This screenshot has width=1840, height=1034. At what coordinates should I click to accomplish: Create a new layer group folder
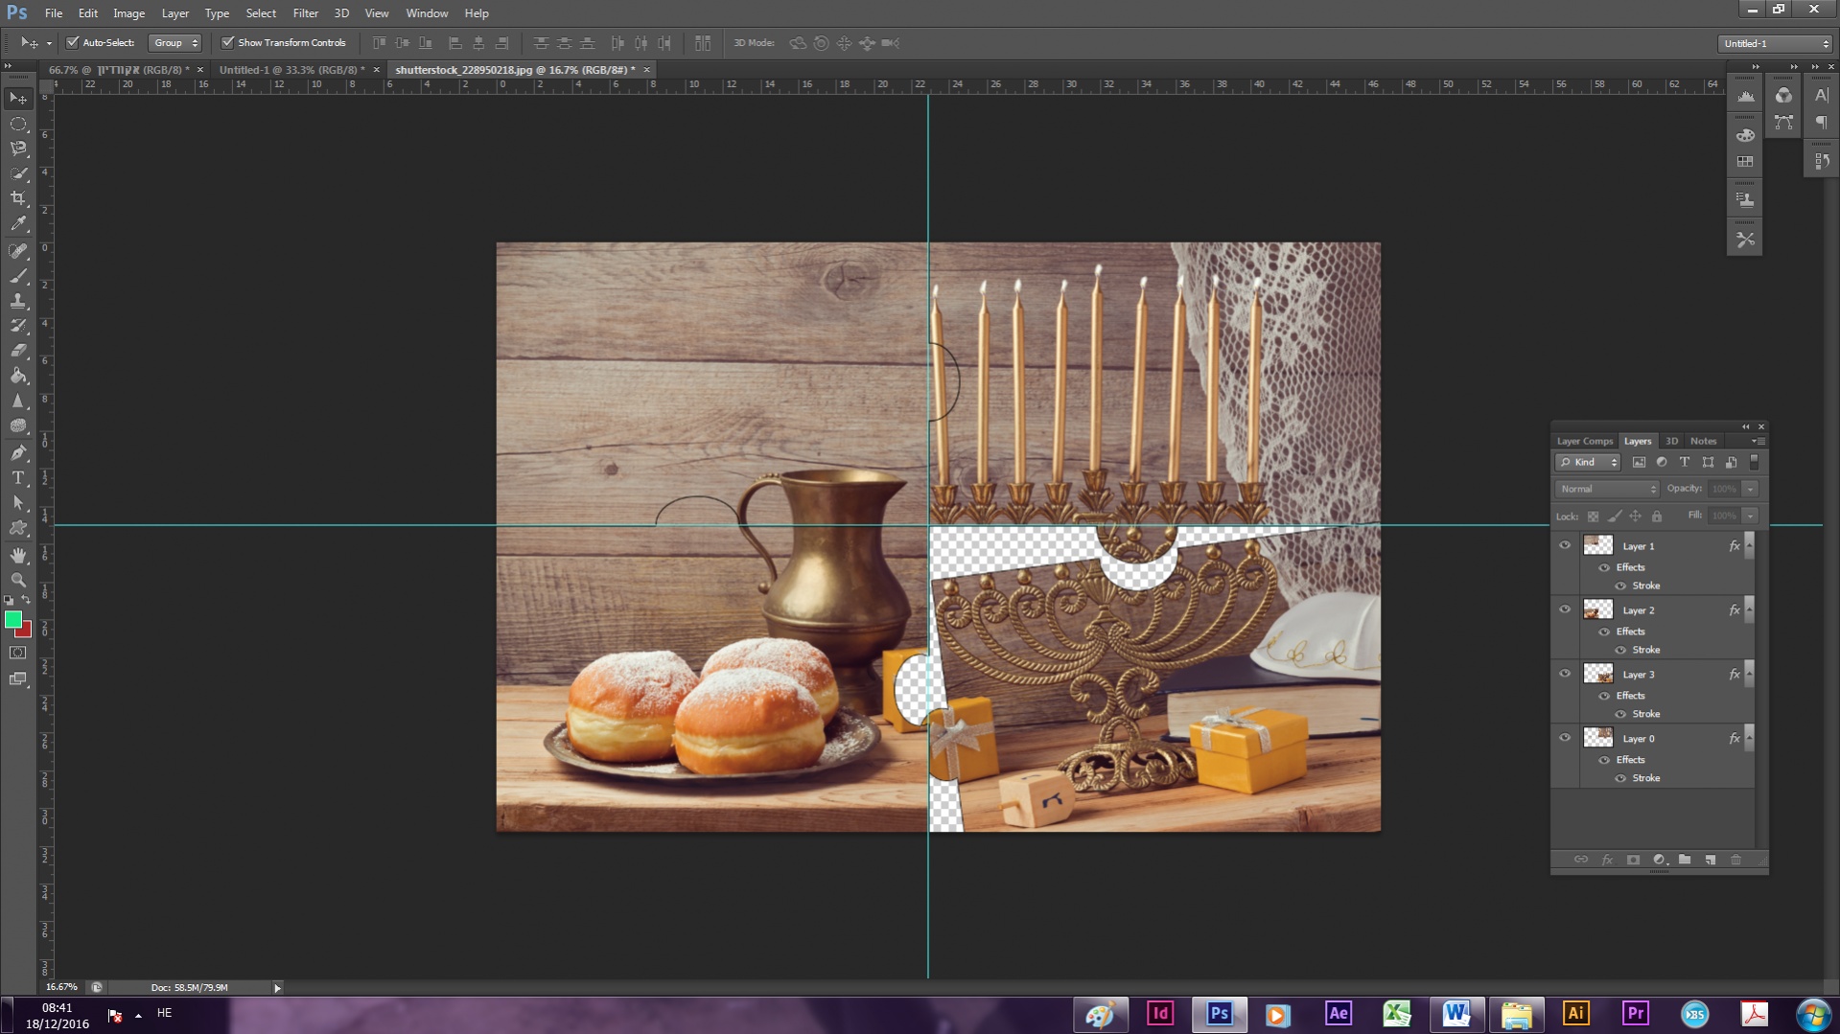(1684, 860)
